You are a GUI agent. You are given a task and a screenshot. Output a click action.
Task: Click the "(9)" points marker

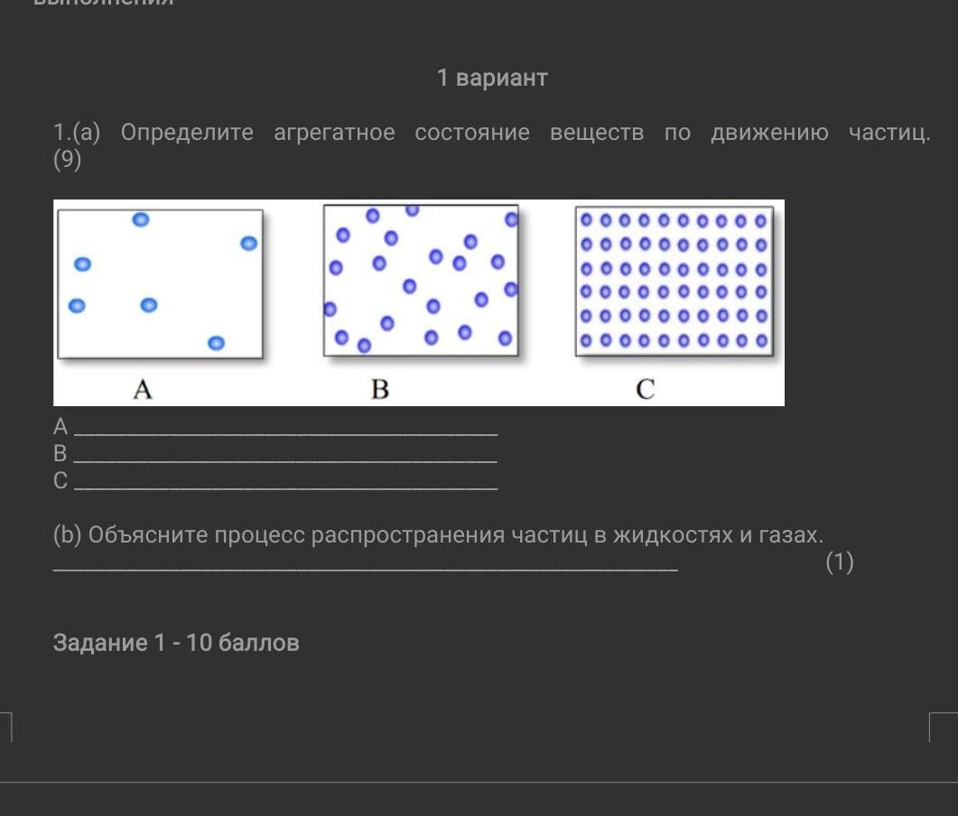tap(68, 161)
